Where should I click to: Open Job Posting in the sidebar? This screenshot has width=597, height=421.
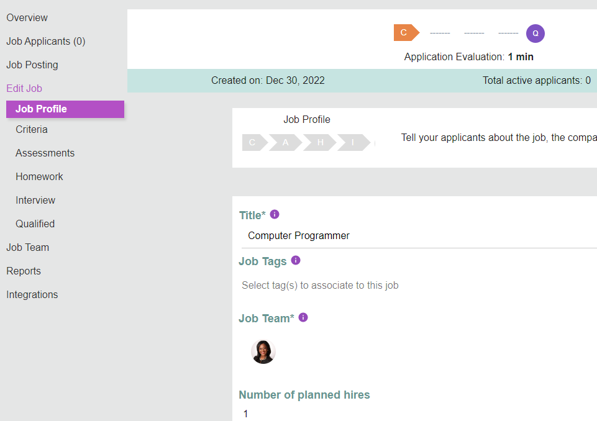[32, 65]
